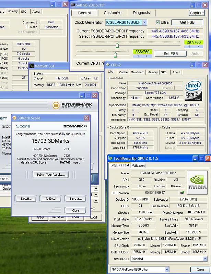
Task: Click the Driver Version field in GPU-Z
Action: [169, 239]
